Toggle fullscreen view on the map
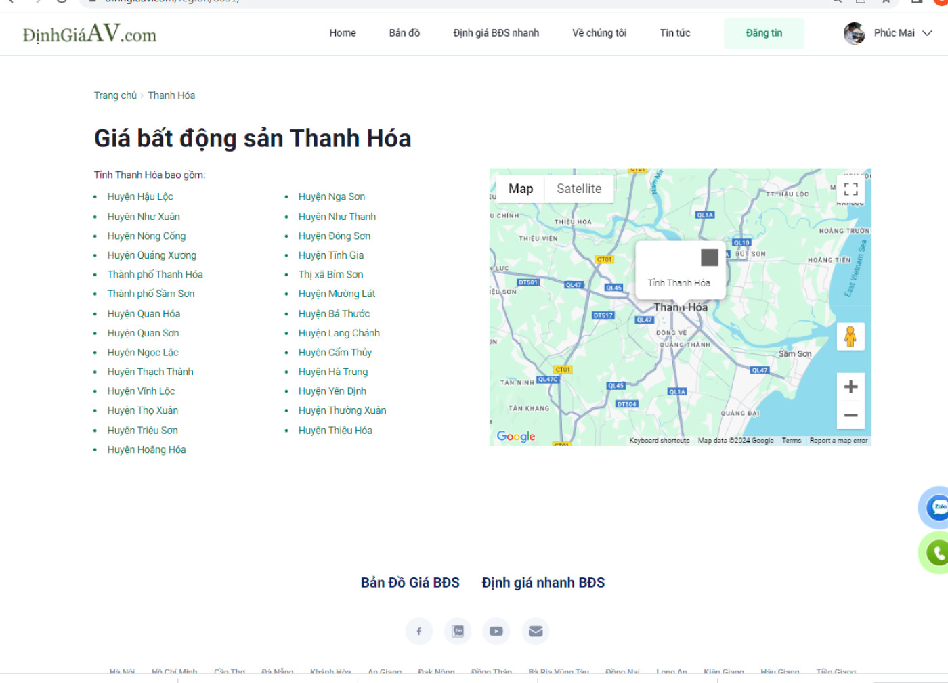The width and height of the screenshot is (948, 683). [850, 189]
